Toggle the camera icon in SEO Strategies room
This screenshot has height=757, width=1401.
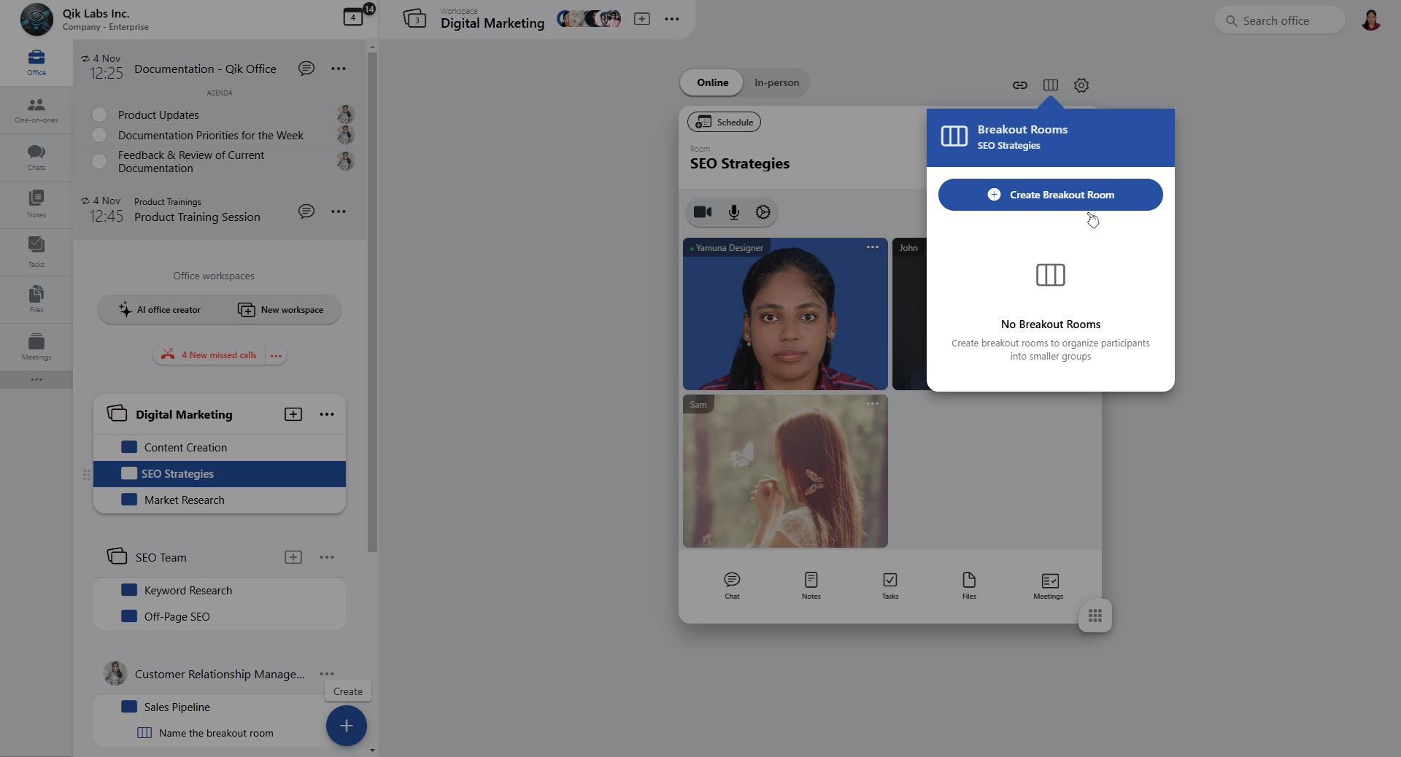tap(703, 212)
